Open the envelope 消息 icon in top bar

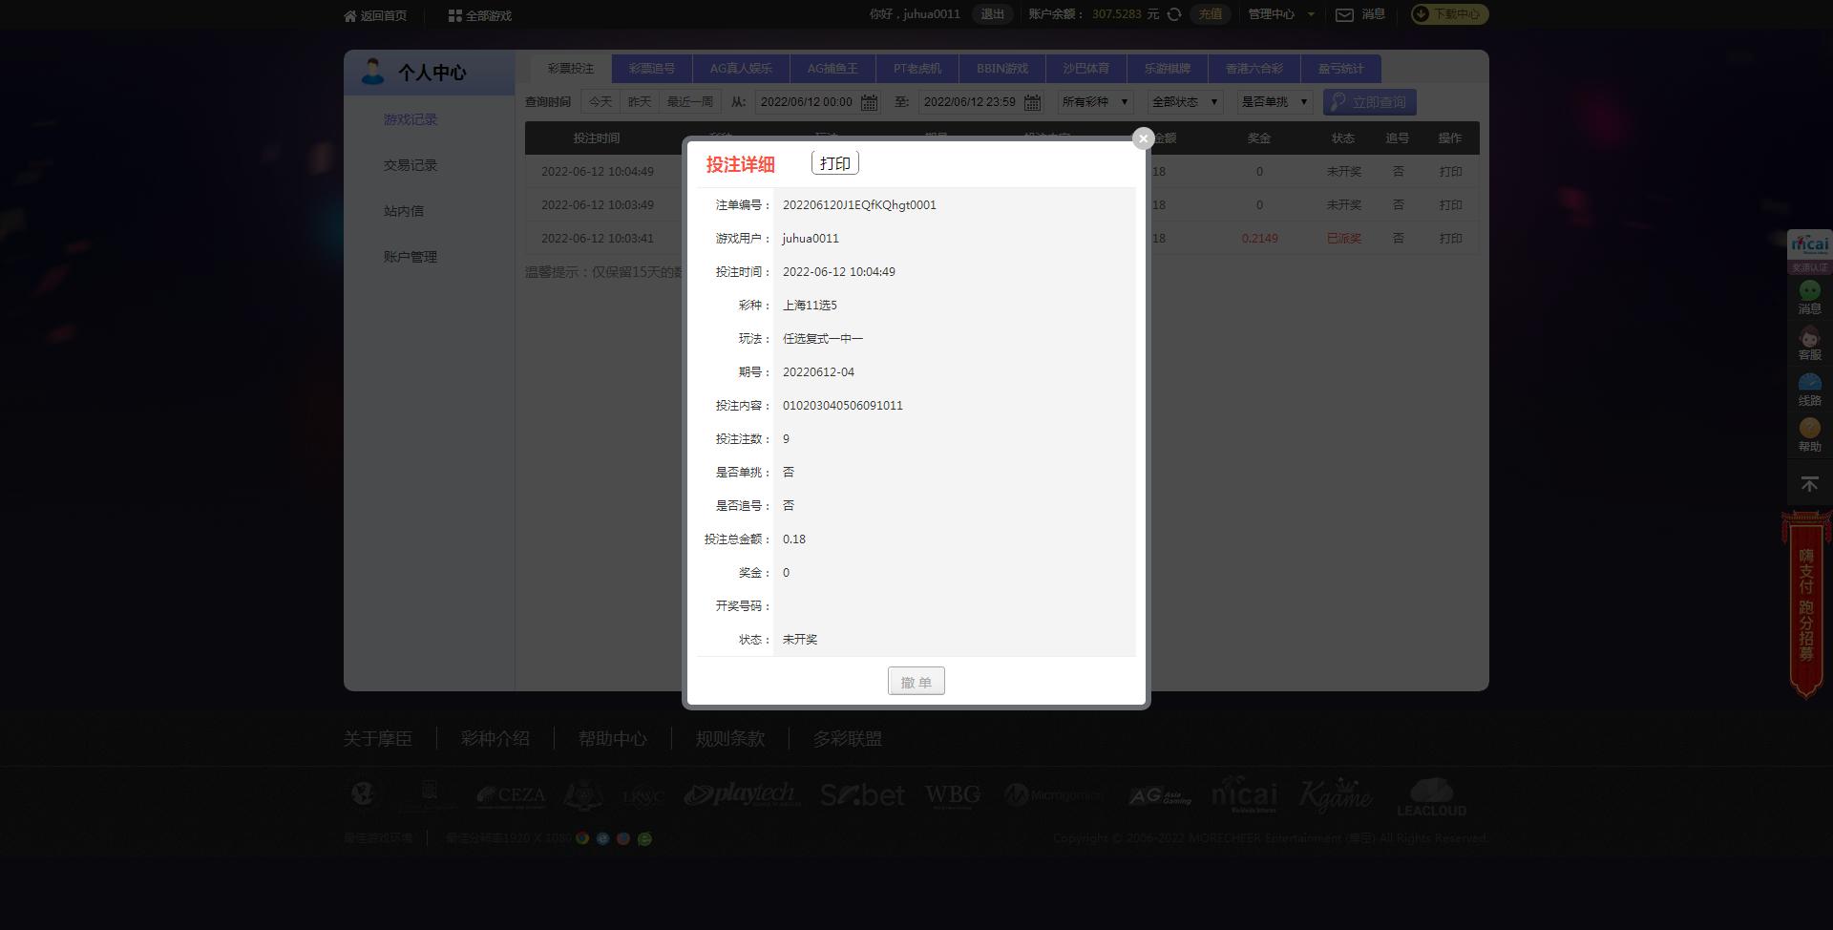point(1344,14)
